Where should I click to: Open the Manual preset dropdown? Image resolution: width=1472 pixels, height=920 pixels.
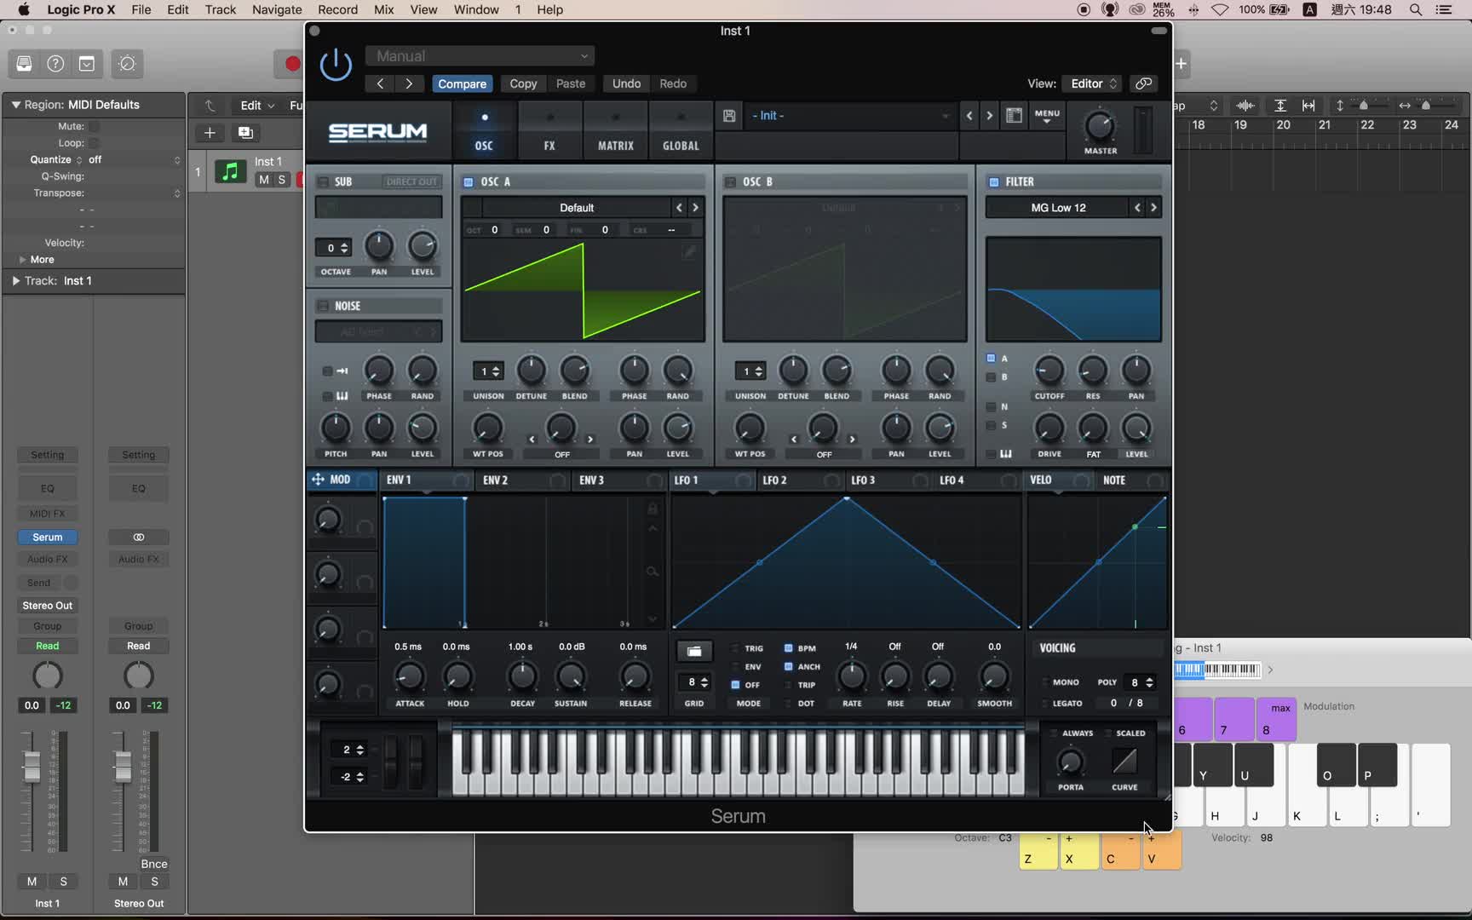tap(480, 56)
